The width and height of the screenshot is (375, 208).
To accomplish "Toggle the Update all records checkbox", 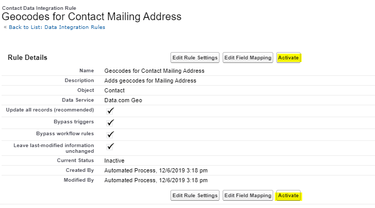I will [111, 110].
